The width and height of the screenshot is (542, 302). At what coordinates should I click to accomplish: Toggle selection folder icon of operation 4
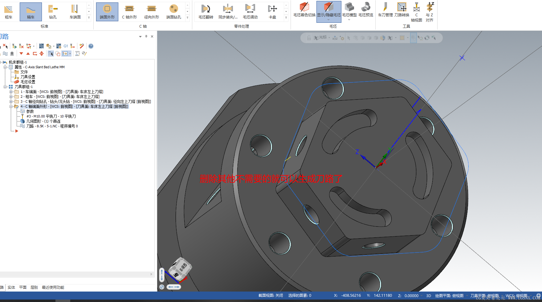click(x=17, y=106)
